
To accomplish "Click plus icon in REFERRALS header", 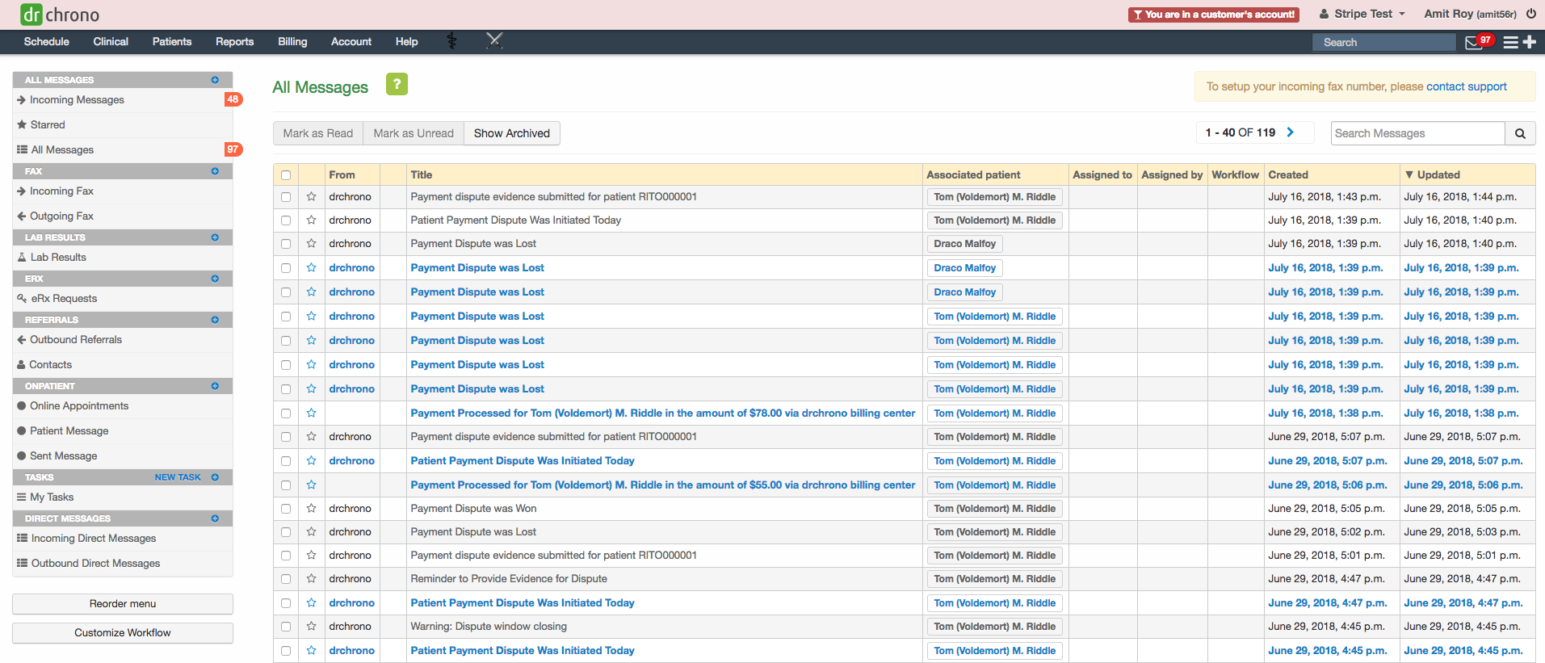I will click(x=215, y=320).
